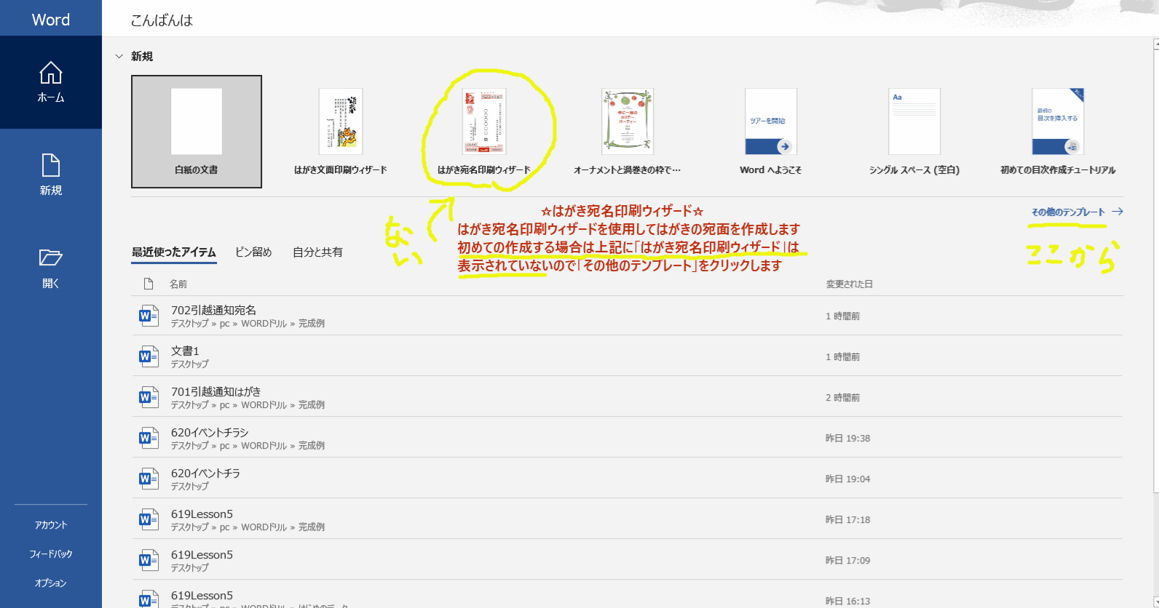Collapse the 新規 section chevron
The image size is (1159, 608).
[x=119, y=57]
